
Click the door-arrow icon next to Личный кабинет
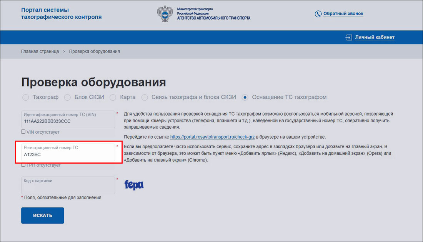(x=349, y=37)
